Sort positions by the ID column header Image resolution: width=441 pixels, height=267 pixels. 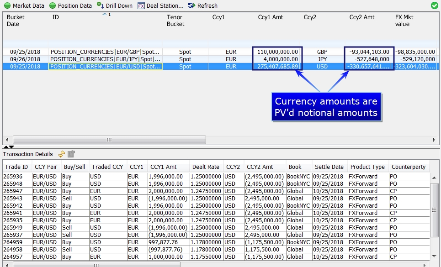pos(56,17)
